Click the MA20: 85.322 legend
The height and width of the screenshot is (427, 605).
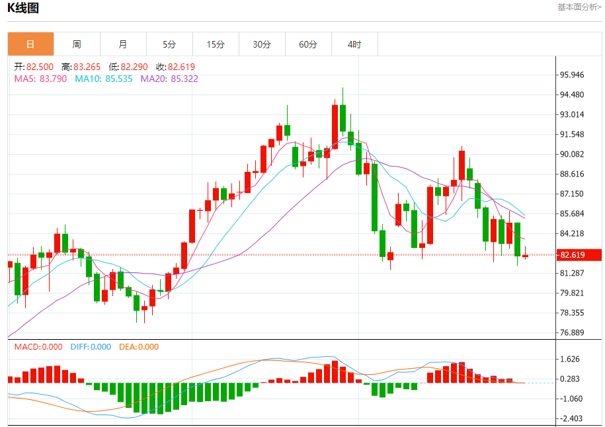tap(169, 79)
